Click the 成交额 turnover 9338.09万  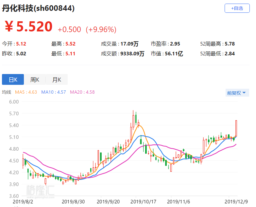coord(132,54)
